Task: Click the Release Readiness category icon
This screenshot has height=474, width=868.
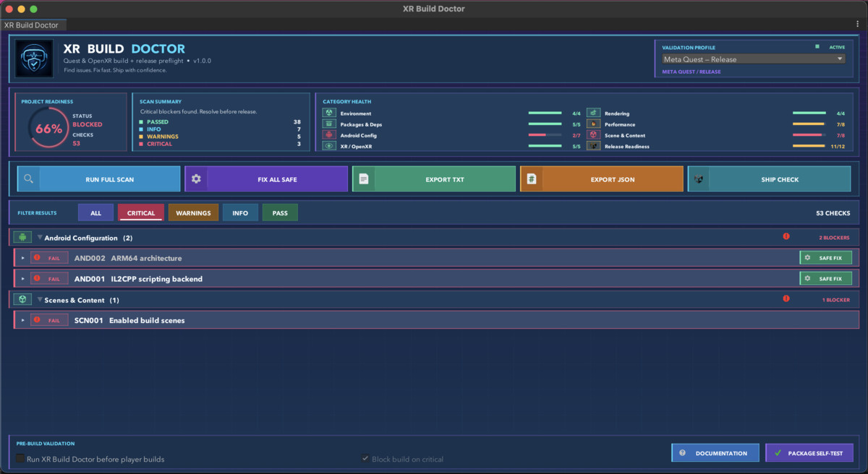Action: click(x=593, y=146)
